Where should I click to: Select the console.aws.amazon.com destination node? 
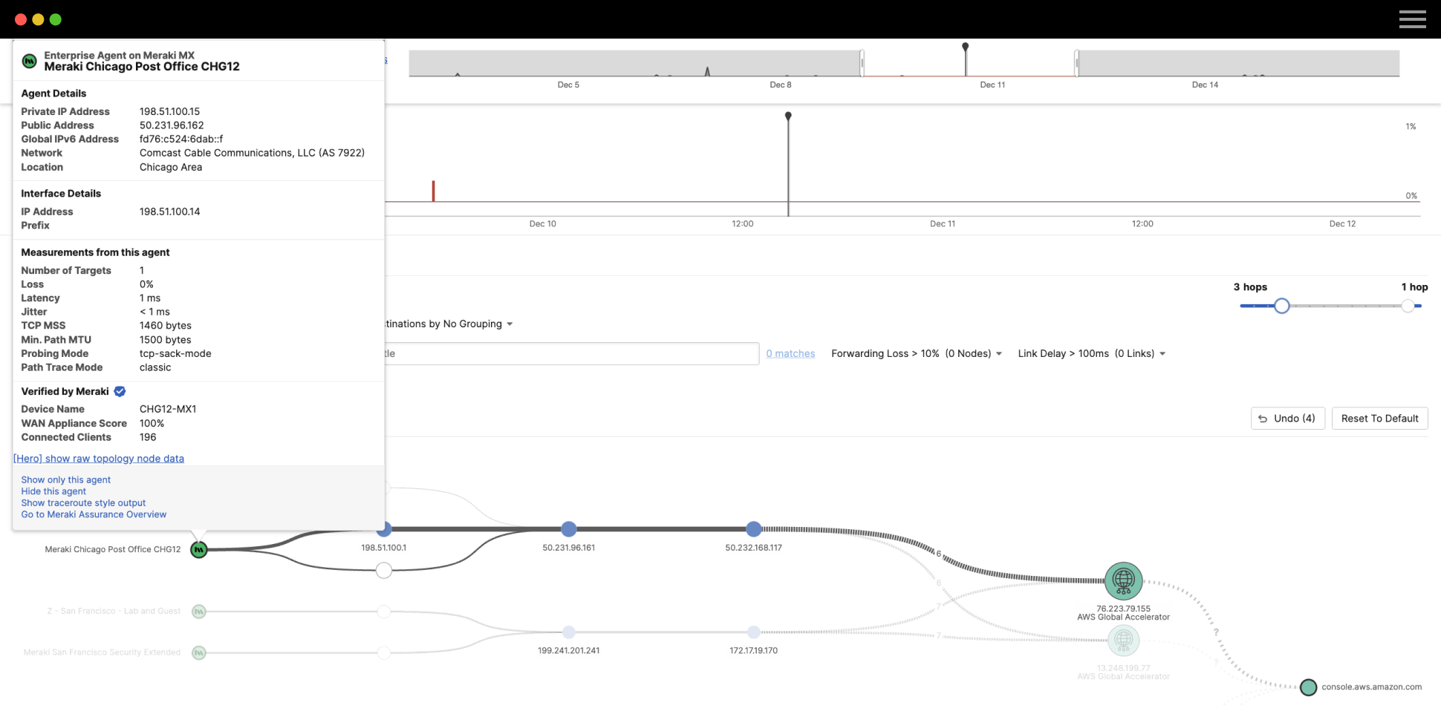pos(1307,687)
